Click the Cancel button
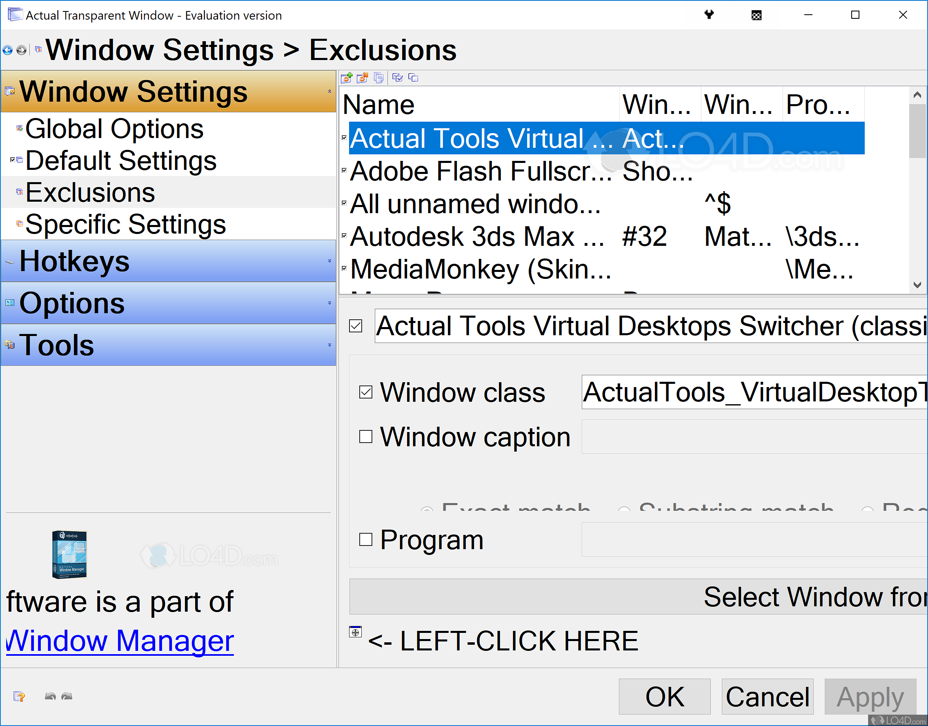The width and height of the screenshot is (928, 726). [768, 697]
